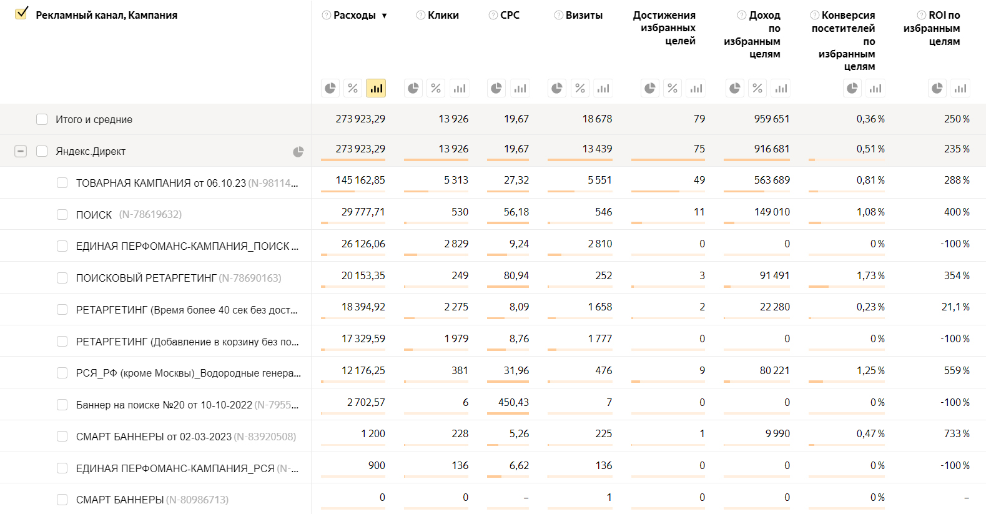Check the ТОВАРНАЯ КАМПАНИЯ от 06.10.23 checkbox

coord(62,183)
